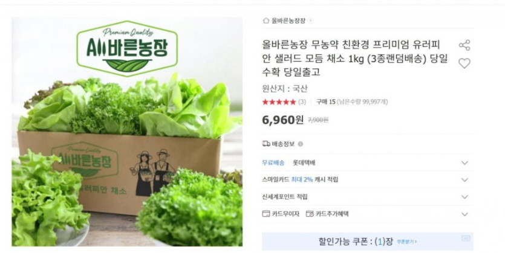The width and height of the screenshot is (505, 253).
Task: Click the share icon beside the title
Action: pos(464,45)
